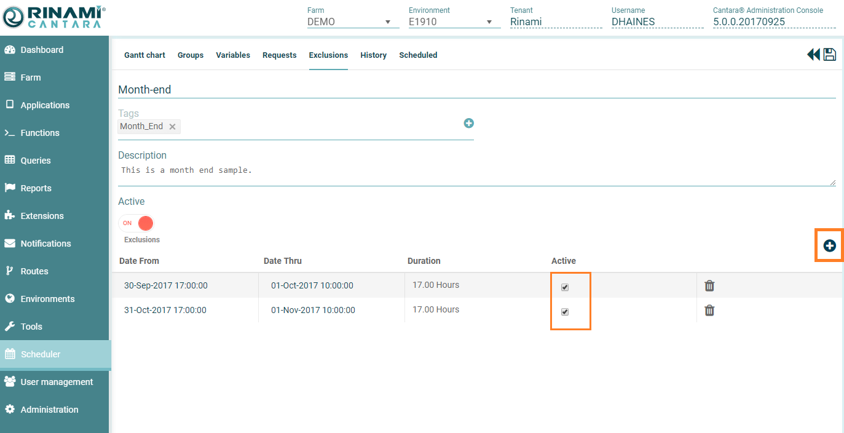Go to the Scheduled tab
The width and height of the screenshot is (844, 433).
tap(418, 55)
